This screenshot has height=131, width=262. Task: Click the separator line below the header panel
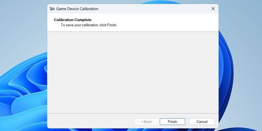[133, 32]
